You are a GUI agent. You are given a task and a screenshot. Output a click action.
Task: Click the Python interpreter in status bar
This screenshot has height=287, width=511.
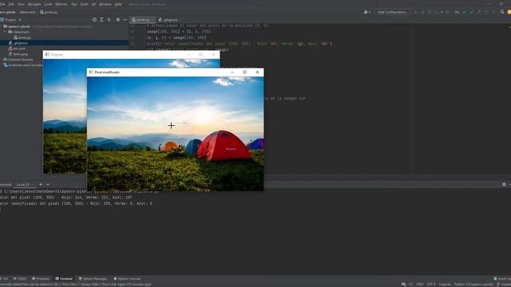click(473, 284)
